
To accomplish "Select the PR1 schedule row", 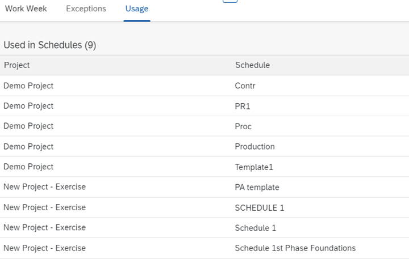I will click(x=204, y=106).
